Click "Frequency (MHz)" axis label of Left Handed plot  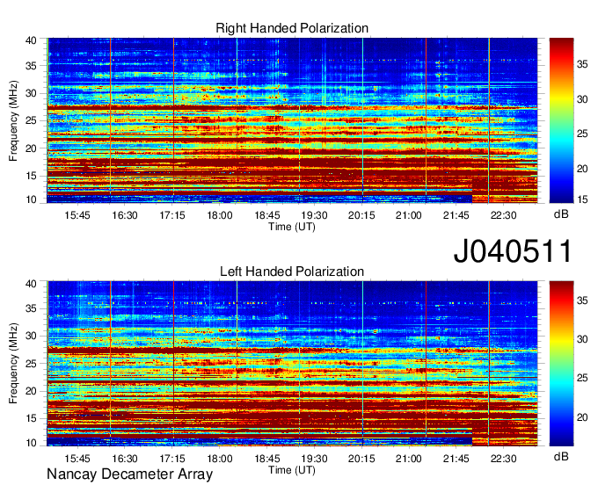[13, 364]
